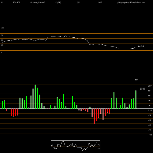Click the 70 level label on RSI scale
The height and width of the screenshot is (153, 153).
point(2,35)
